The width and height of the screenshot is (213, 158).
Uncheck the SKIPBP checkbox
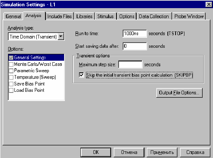81,75
